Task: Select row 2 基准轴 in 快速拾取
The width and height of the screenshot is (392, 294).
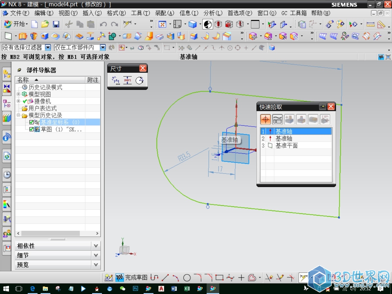Action: 296,138
